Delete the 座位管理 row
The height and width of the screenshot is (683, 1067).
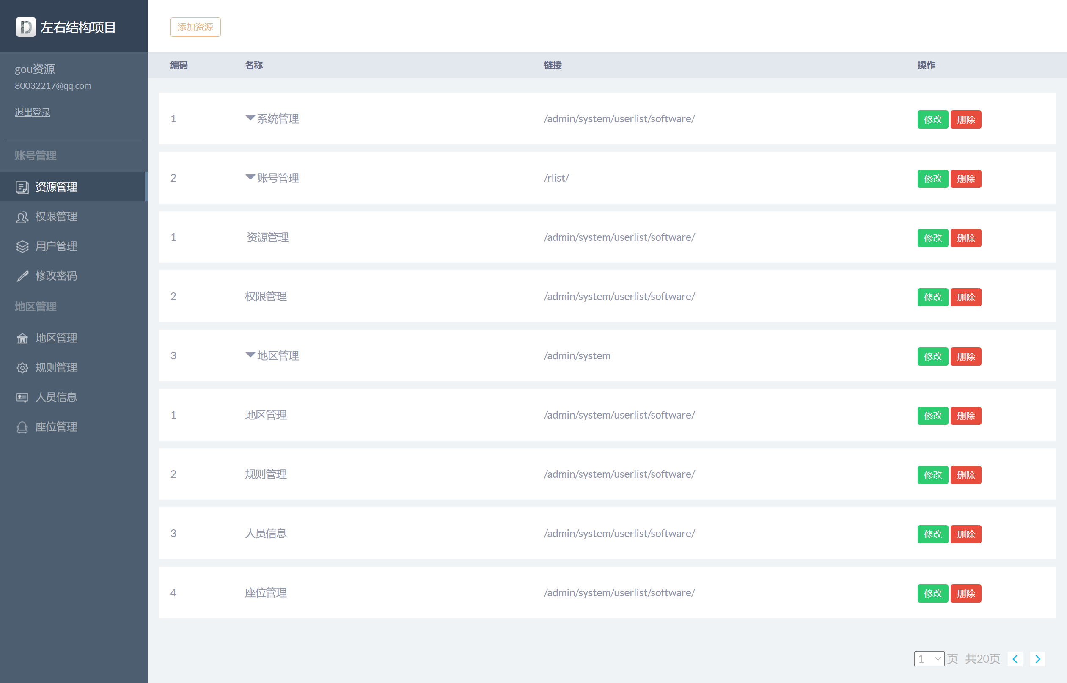965,593
